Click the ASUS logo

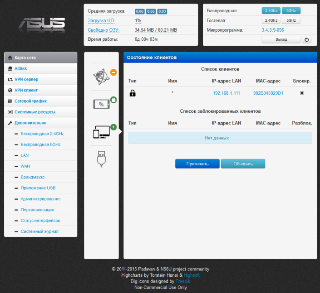[42, 25]
